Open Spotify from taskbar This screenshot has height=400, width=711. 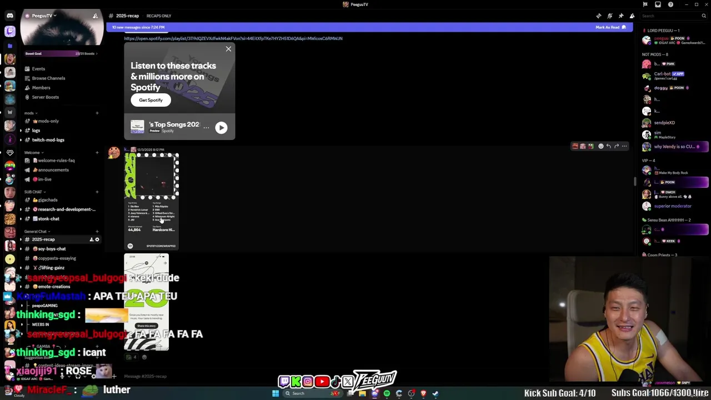[x=387, y=393]
